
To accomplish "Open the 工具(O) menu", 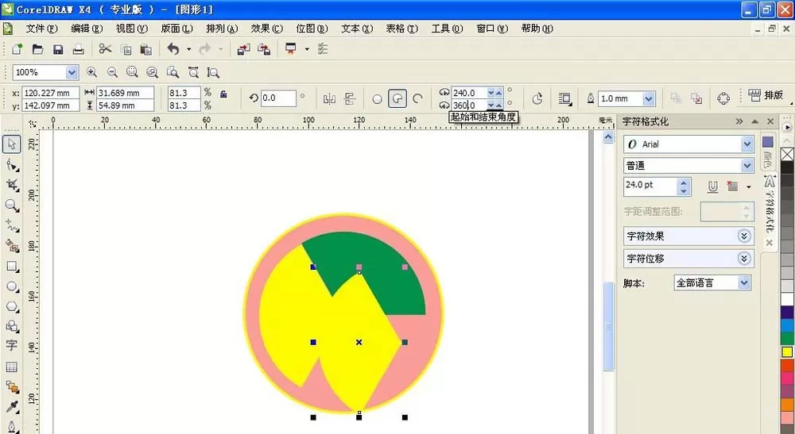I will point(447,29).
